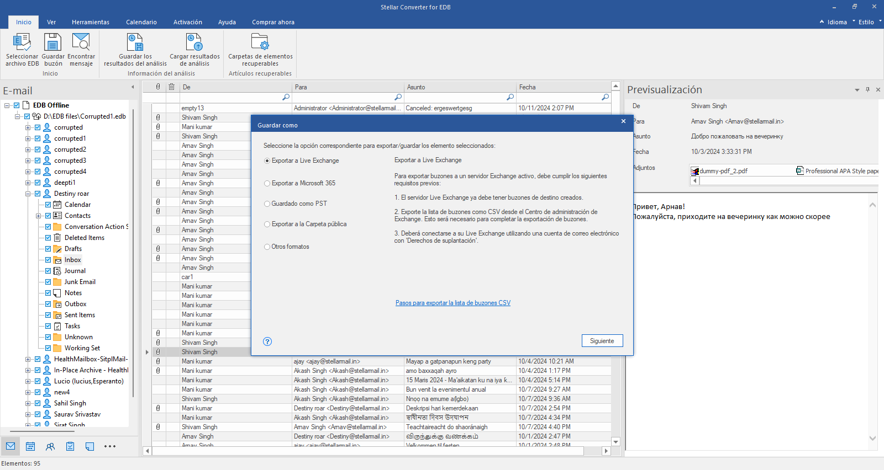The image size is (884, 470).
Task: Expand the corrupted1 mailbox node
Action: pyautogui.click(x=28, y=138)
